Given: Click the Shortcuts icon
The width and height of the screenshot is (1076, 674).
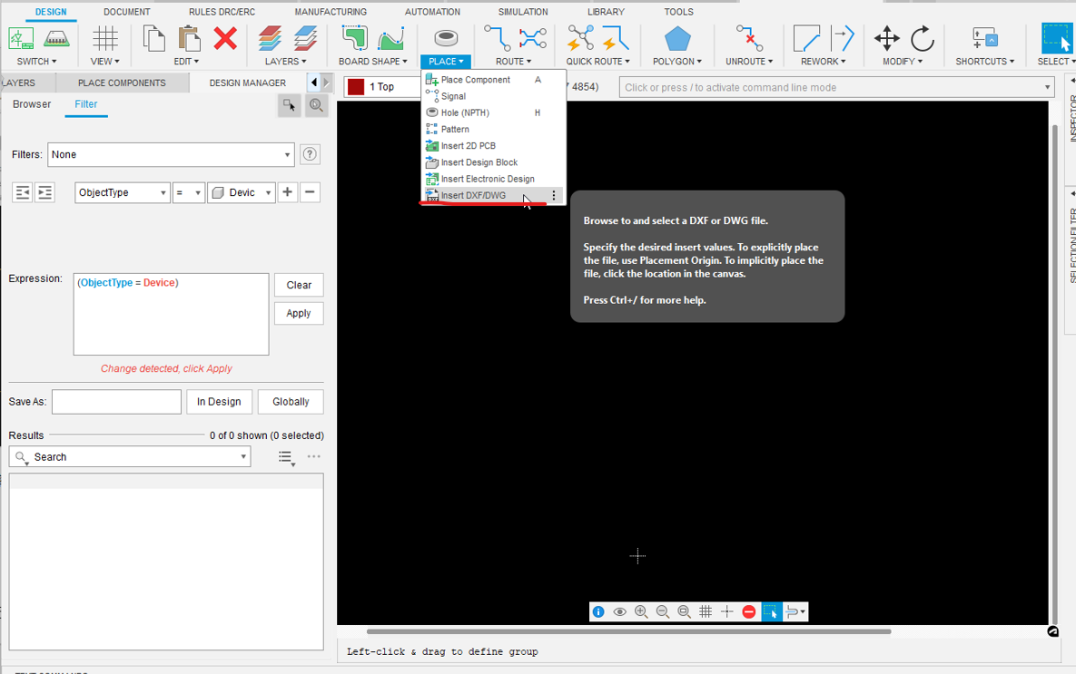Looking at the screenshot, I should coord(984,38).
